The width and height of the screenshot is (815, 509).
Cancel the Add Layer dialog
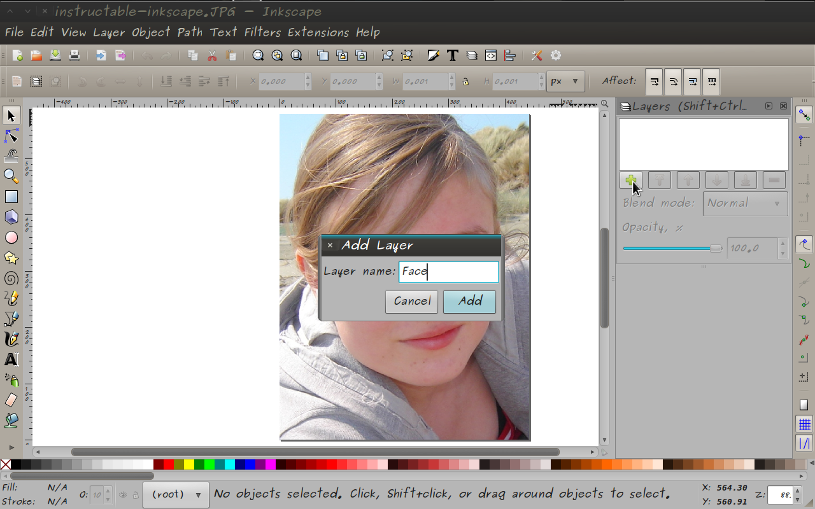coord(411,302)
